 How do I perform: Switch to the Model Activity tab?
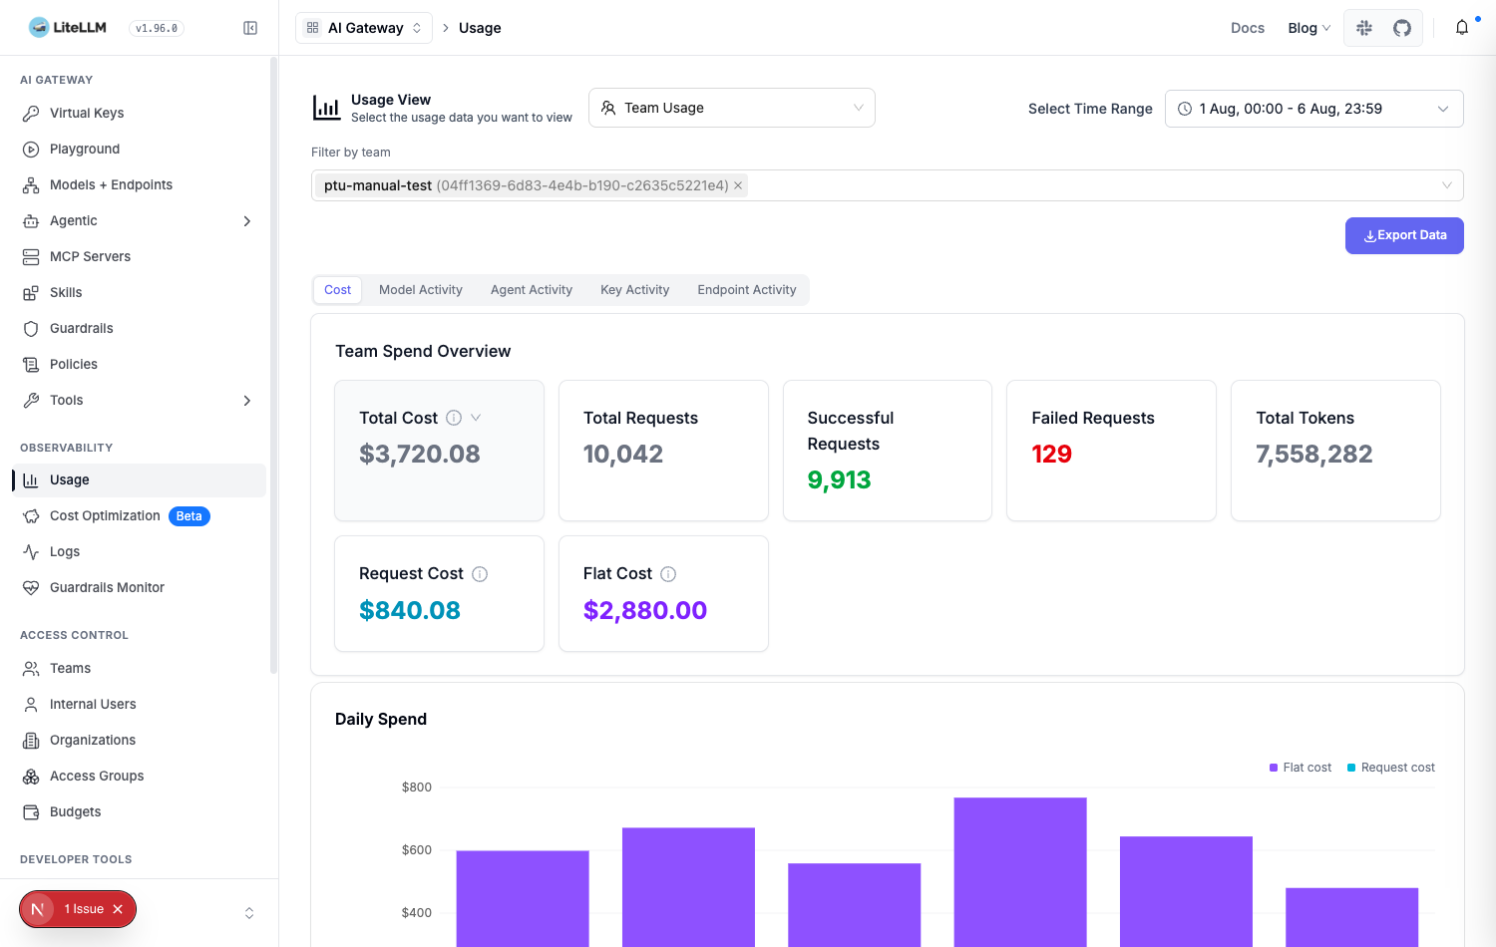coord(421,290)
